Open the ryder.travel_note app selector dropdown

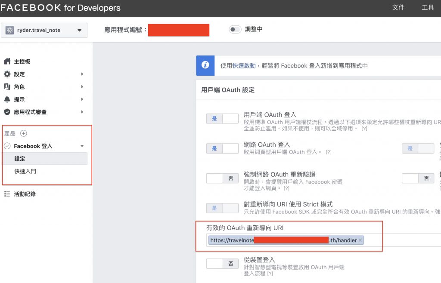[x=44, y=30]
